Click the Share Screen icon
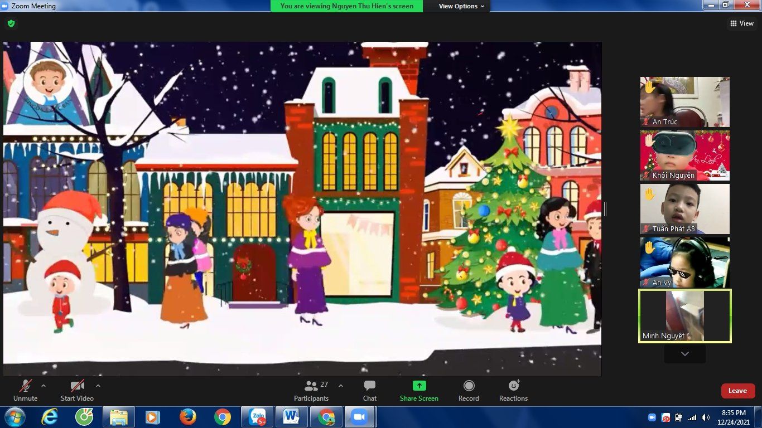762x428 pixels. (x=419, y=386)
